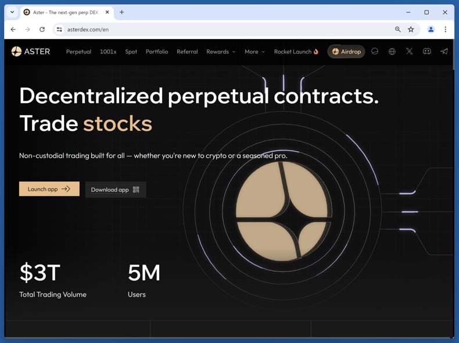Open a new tab with plus button

pyautogui.click(x=122, y=12)
